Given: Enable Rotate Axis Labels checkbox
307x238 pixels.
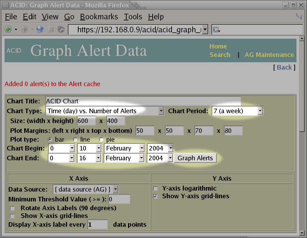Looking at the screenshot, I should pos(12,208).
